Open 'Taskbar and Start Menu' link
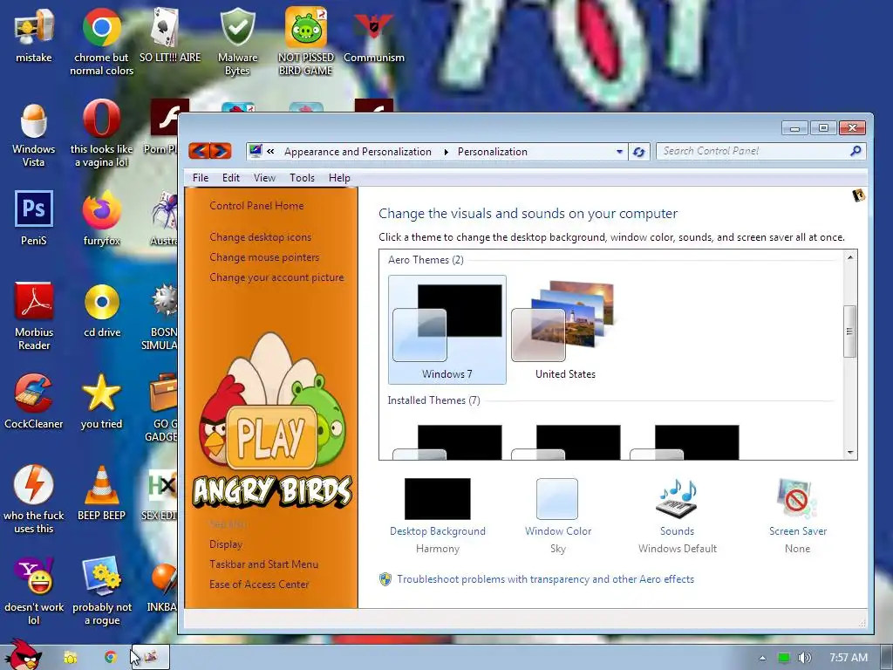Screen dimensions: 893x670 point(263,564)
